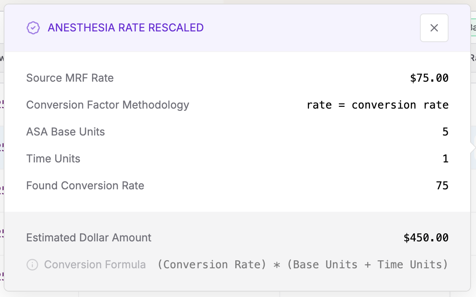Click the Time Units label

pyautogui.click(x=53, y=159)
